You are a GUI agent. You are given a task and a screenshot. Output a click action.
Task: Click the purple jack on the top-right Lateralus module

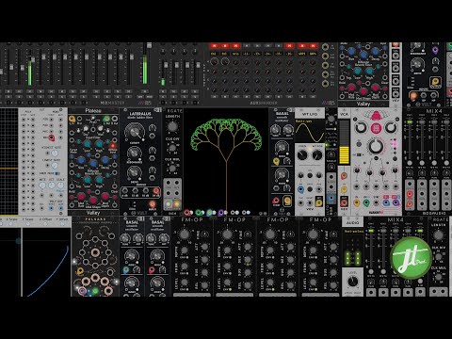(x=435, y=50)
